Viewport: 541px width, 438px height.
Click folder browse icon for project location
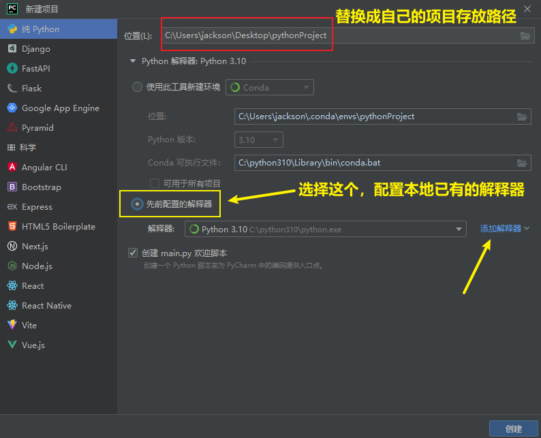tap(525, 36)
